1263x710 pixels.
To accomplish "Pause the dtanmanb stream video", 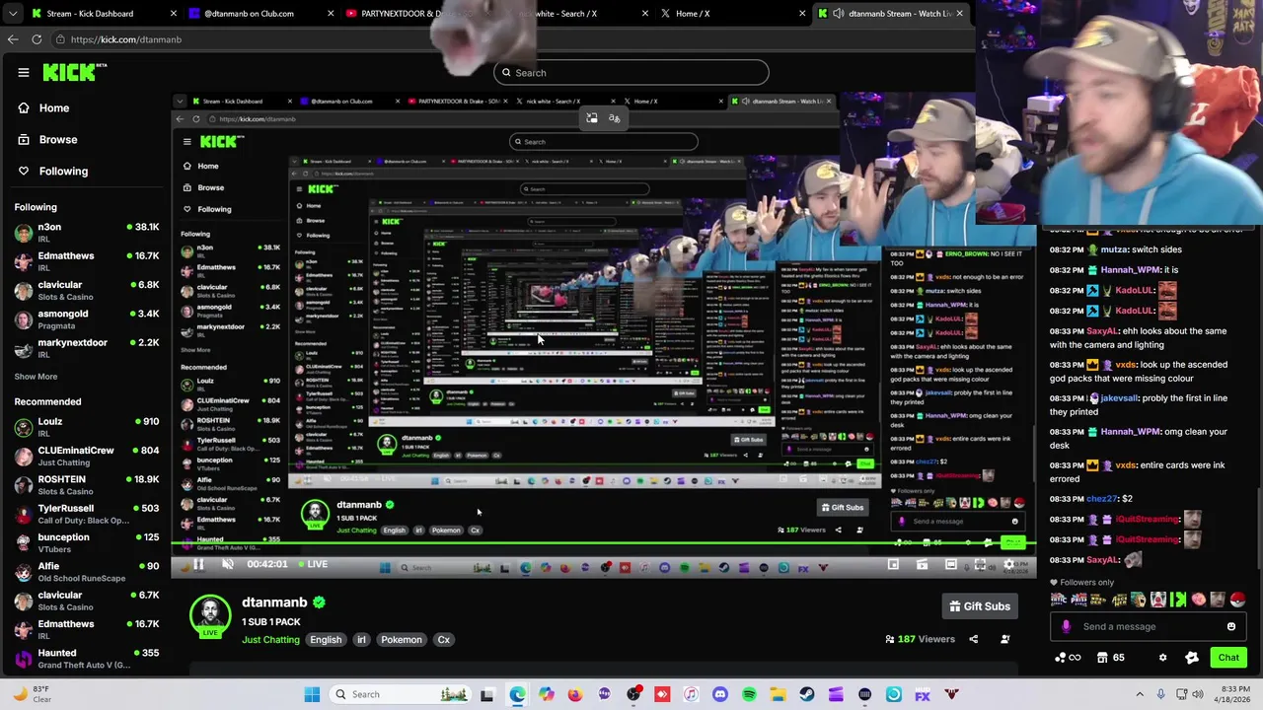I will (x=198, y=564).
